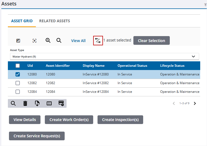Click the View All link
The width and height of the screenshot is (207, 146).
pyautogui.click(x=78, y=41)
